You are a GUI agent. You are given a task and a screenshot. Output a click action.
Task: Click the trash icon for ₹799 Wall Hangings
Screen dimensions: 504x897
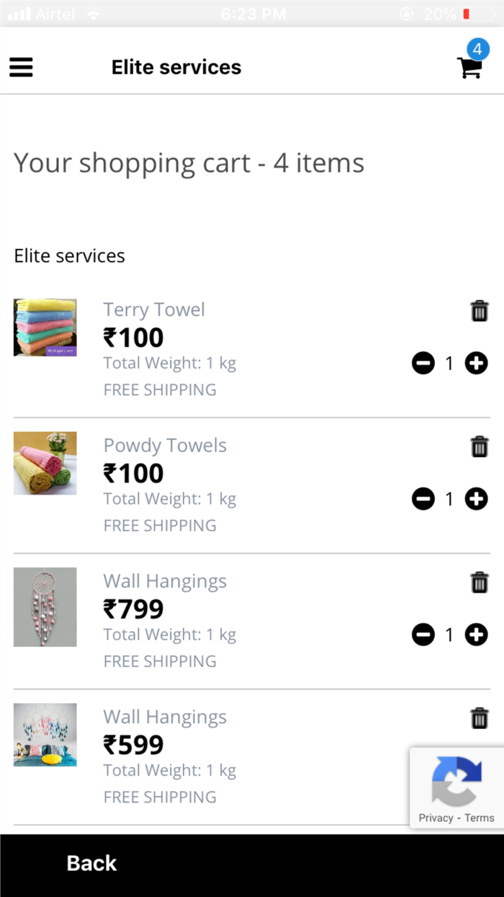tap(479, 582)
